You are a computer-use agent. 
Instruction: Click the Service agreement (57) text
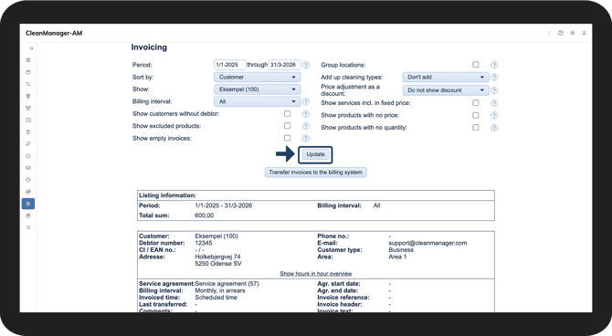(x=227, y=284)
